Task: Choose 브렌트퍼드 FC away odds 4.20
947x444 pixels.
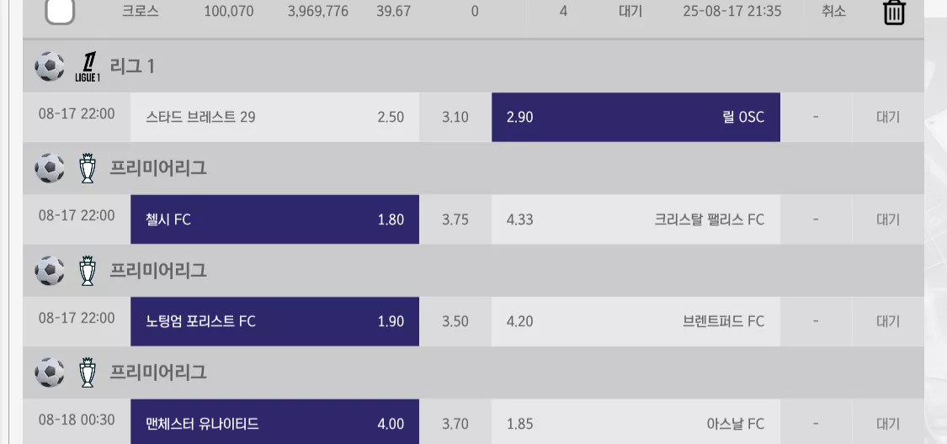Action: [x=636, y=321]
